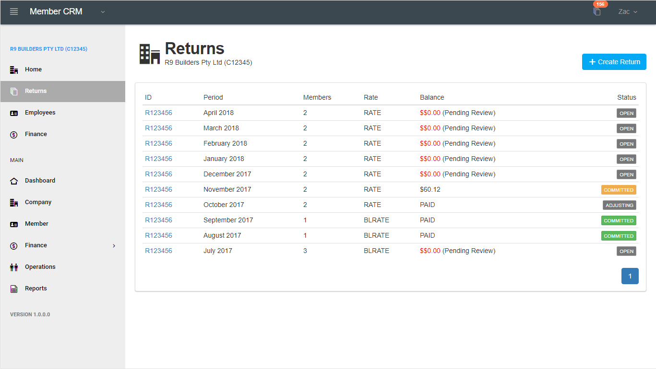656x369 pixels.
Task: Click green COMMITTED badge for August 2017
Action: click(619, 236)
